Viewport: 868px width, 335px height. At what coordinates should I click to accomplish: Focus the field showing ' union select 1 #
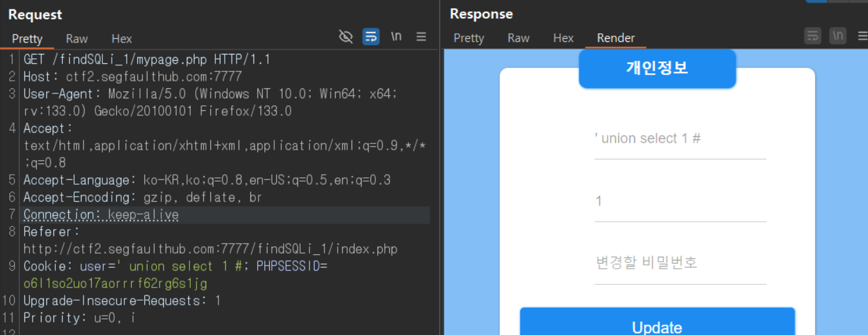[x=680, y=138]
